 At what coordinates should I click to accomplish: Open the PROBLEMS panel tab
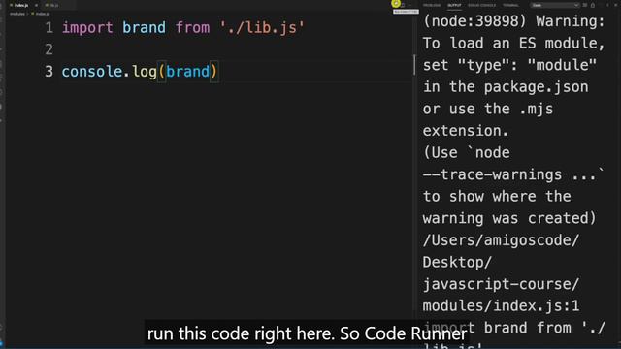pyautogui.click(x=432, y=5)
